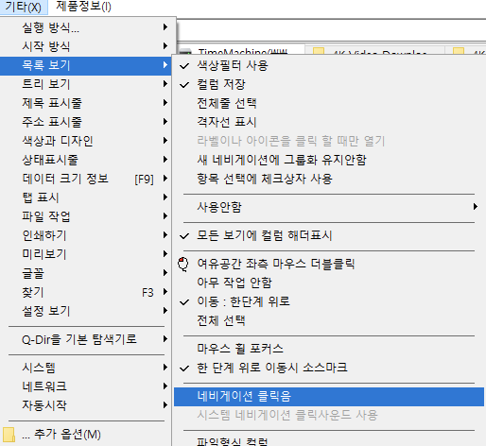Open ... 추가 옵션(M) entry

point(86,435)
